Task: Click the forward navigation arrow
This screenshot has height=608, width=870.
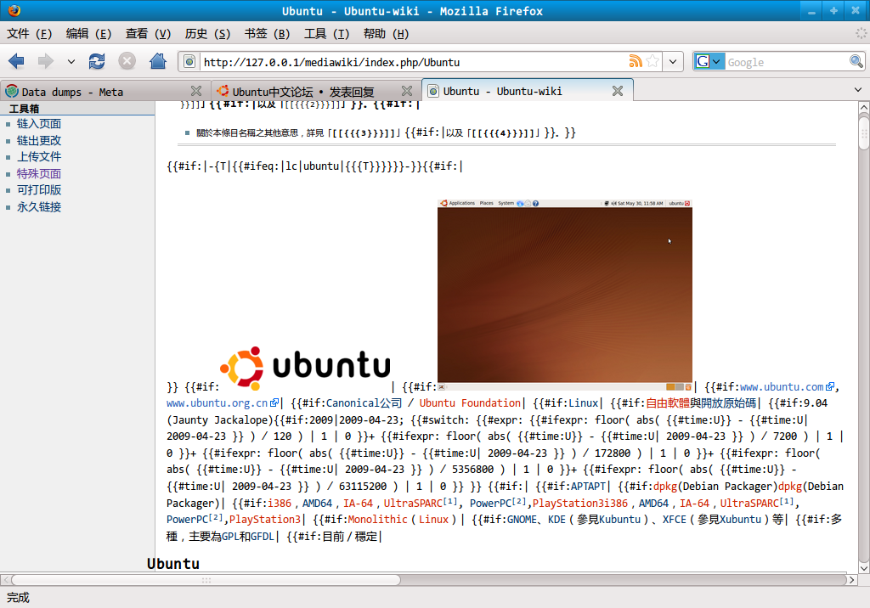Action: pyautogui.click(x=46, y=61)
